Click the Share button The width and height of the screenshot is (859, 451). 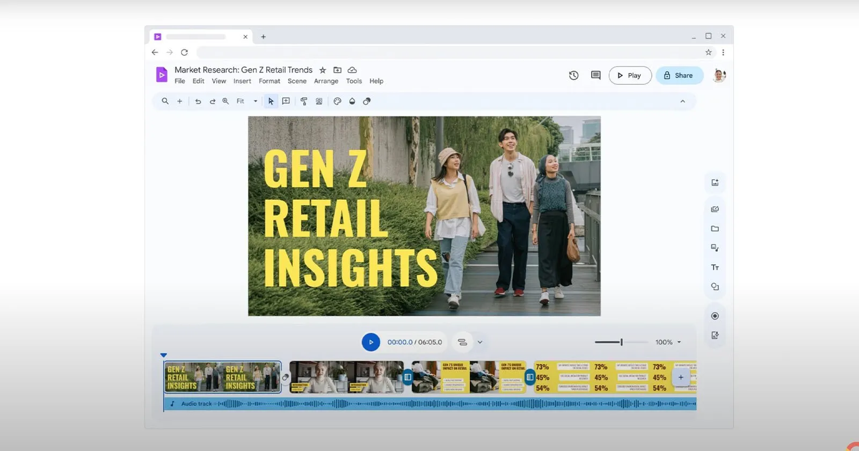pos(679,76)
